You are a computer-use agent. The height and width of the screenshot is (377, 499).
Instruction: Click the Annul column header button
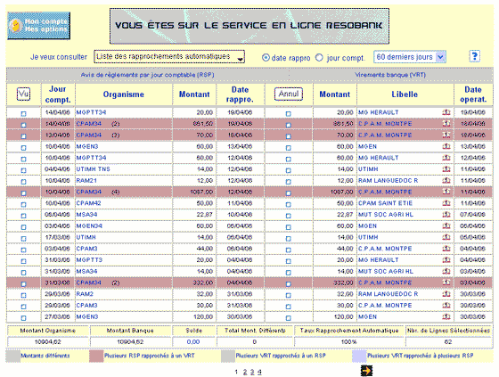[289, 94]
